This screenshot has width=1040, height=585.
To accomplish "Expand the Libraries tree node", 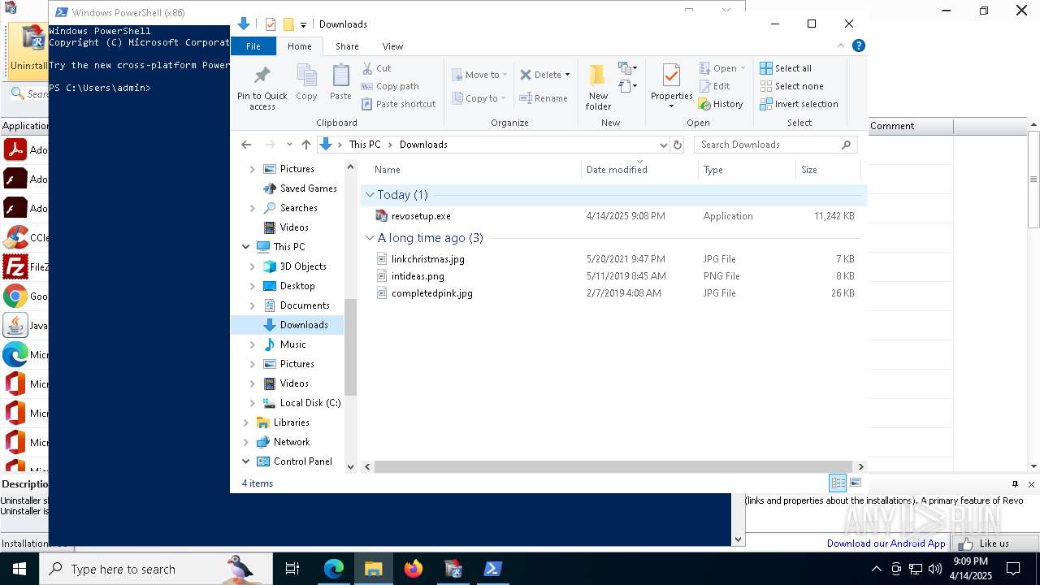I will pyautogui.click(x=246, y=422).
